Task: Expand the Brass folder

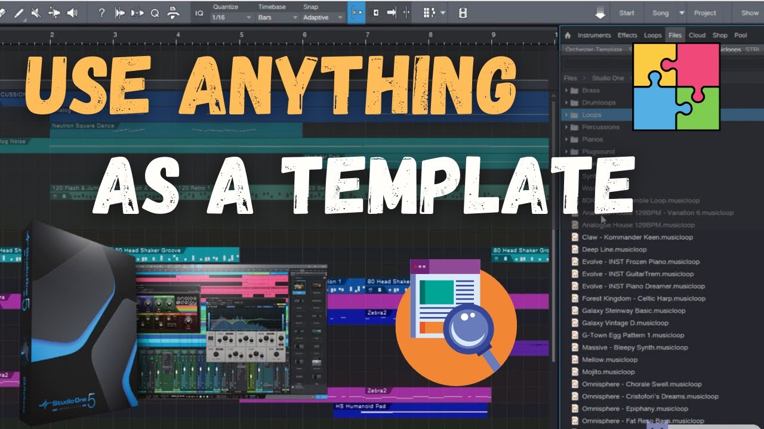Action: (566, 91)
